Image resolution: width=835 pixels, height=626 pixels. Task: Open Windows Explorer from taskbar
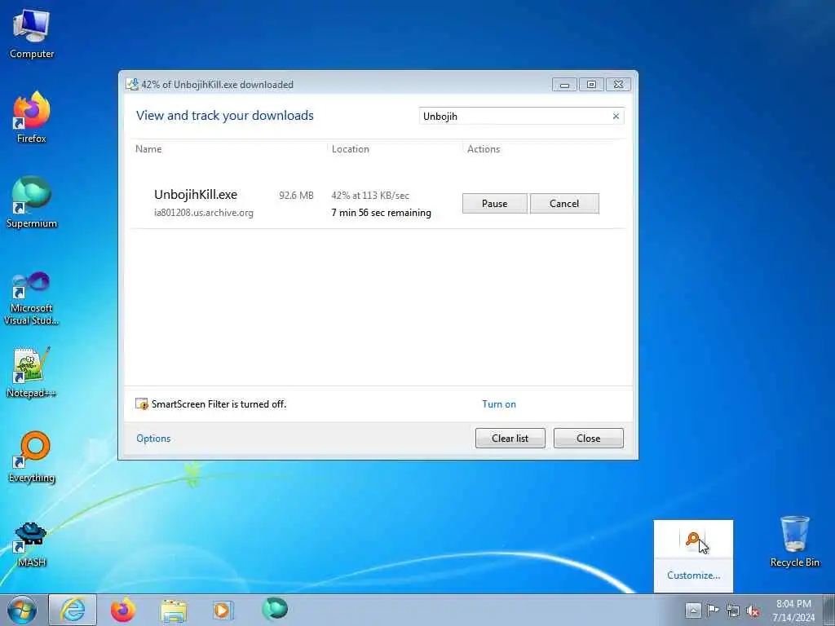pos(174,610)
